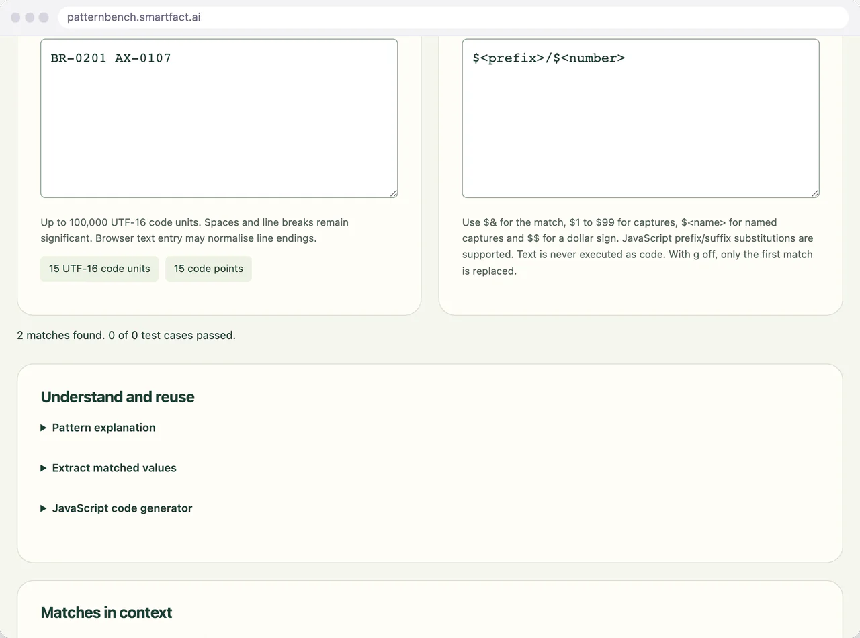Click the 'Up to 100,000 UTF-16 code units' hint
Screen dimensions: 860x638
pos(195,230)
